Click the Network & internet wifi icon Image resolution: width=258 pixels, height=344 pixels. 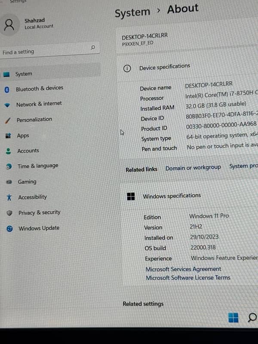coord(7,105)
